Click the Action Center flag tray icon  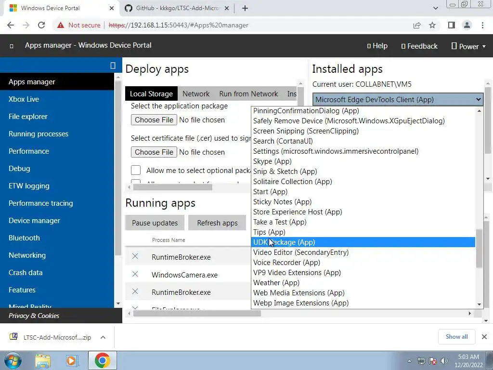coord(433,361)
